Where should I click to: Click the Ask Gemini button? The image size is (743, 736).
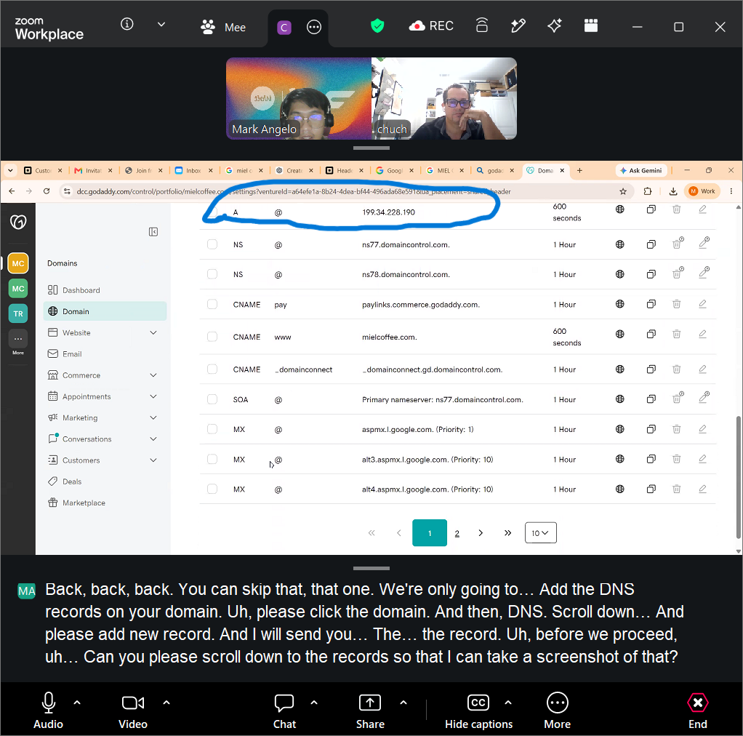[x=641, y=171]
